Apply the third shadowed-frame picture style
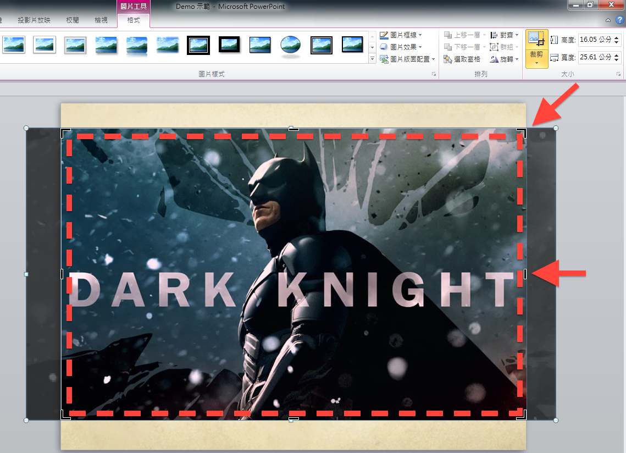This screenshot has width=626, height=453. [75, 45]
